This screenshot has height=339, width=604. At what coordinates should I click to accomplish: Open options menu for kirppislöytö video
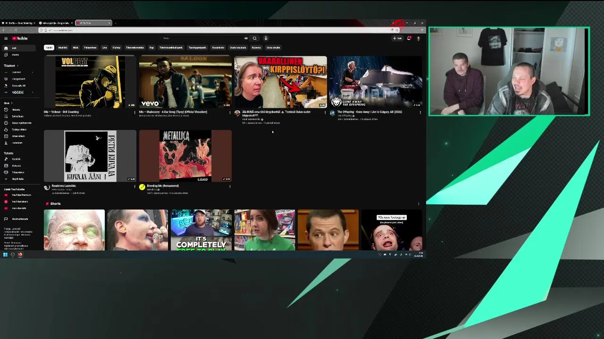[325, 113]
